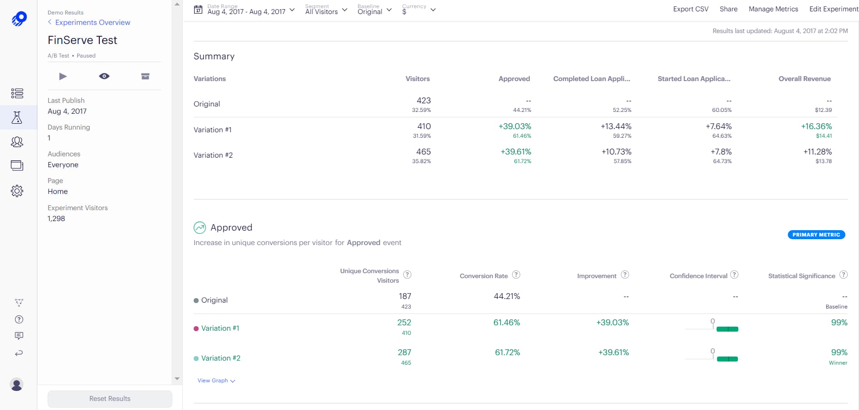Toggle the Variation #2 series dot
The width and height of the screenshot is (859, 410).
tap(196, 358)
